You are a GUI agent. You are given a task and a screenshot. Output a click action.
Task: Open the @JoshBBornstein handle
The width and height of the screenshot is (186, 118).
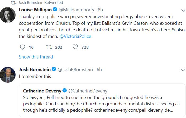[x=75, y=70]
